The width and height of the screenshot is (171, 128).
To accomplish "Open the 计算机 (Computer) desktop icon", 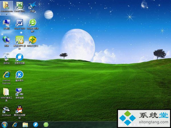I will tap(7, 24).
